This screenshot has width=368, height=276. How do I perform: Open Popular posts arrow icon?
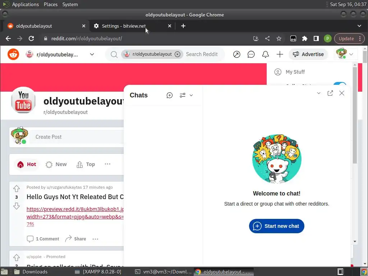(x=236, y=55)
